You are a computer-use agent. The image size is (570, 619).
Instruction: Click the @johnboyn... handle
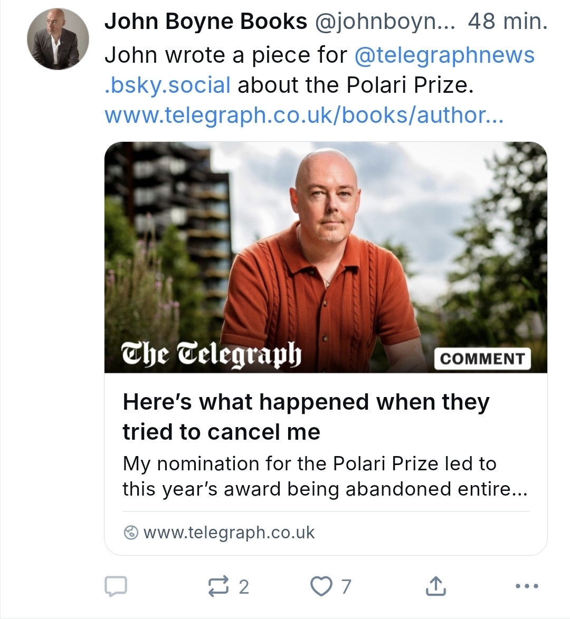coord(384,22)
